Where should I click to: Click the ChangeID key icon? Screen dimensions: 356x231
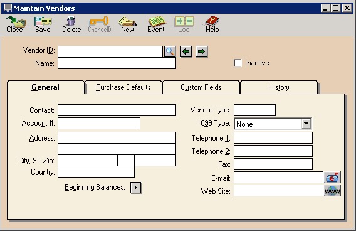click(x=100, y=24)
